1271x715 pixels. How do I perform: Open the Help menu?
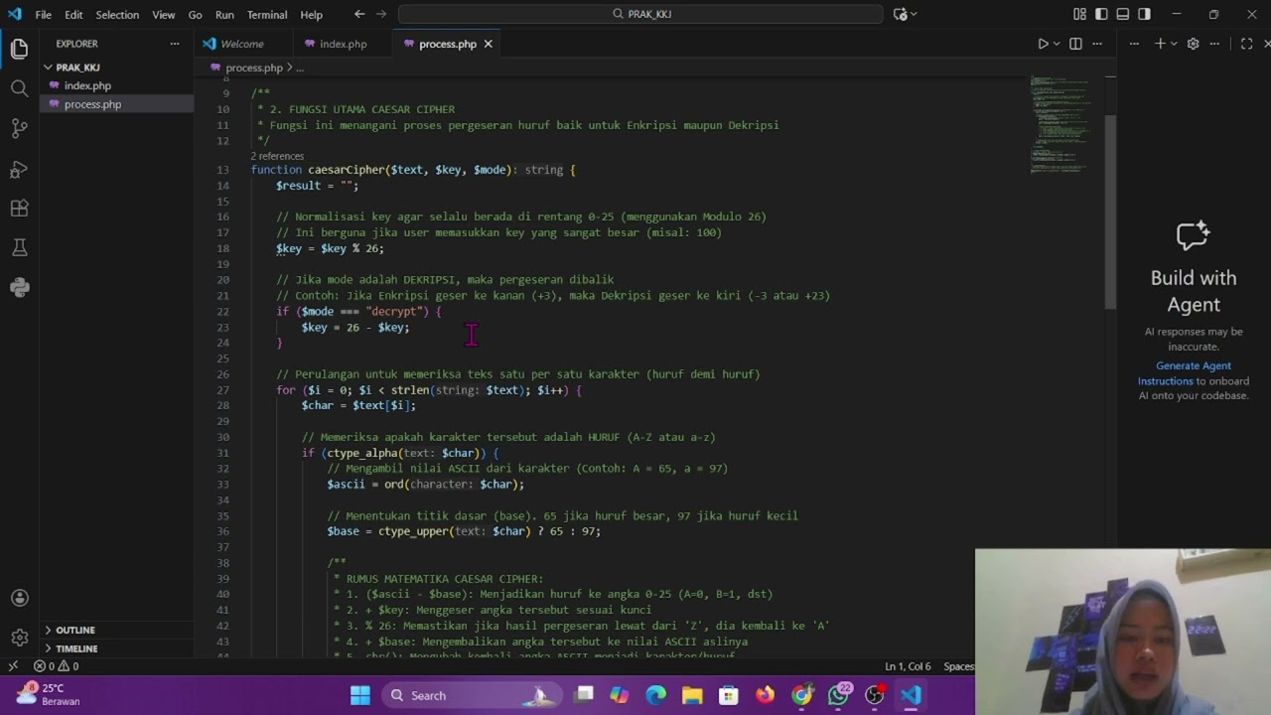(x=312, y=15)
